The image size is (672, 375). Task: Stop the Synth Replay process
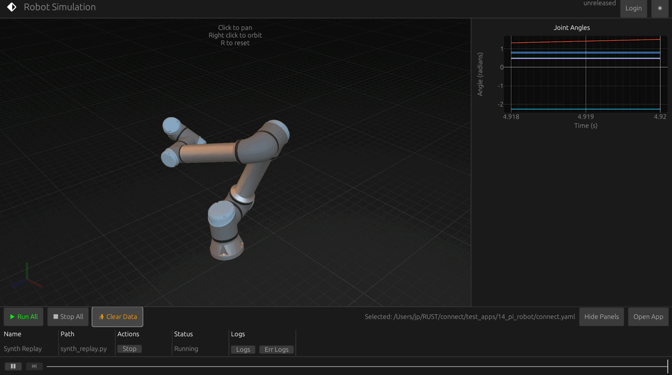[x=129, y=349]
